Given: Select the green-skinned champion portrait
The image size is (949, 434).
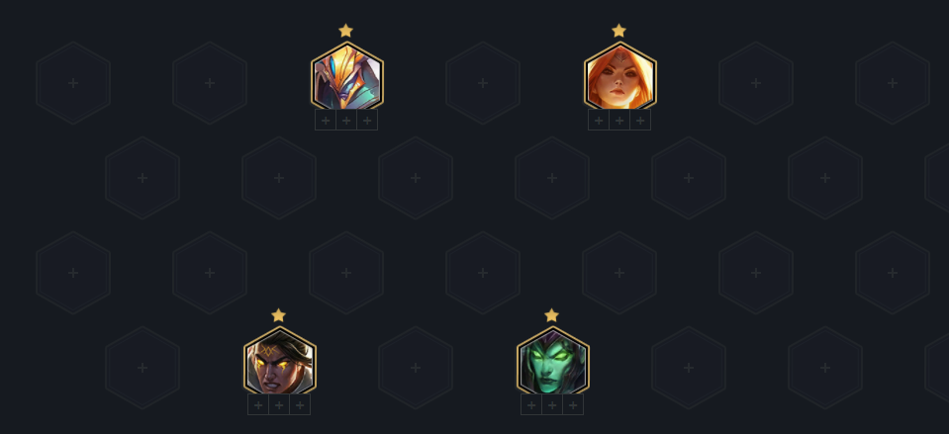Looking at the screenshot, I should (552, 363).
